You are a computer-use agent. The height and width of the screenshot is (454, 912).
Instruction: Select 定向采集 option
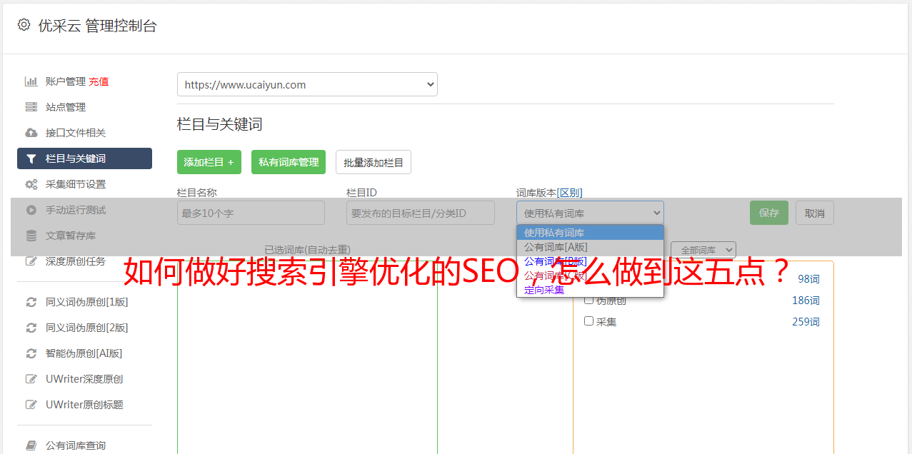click(x=590, y=290)
